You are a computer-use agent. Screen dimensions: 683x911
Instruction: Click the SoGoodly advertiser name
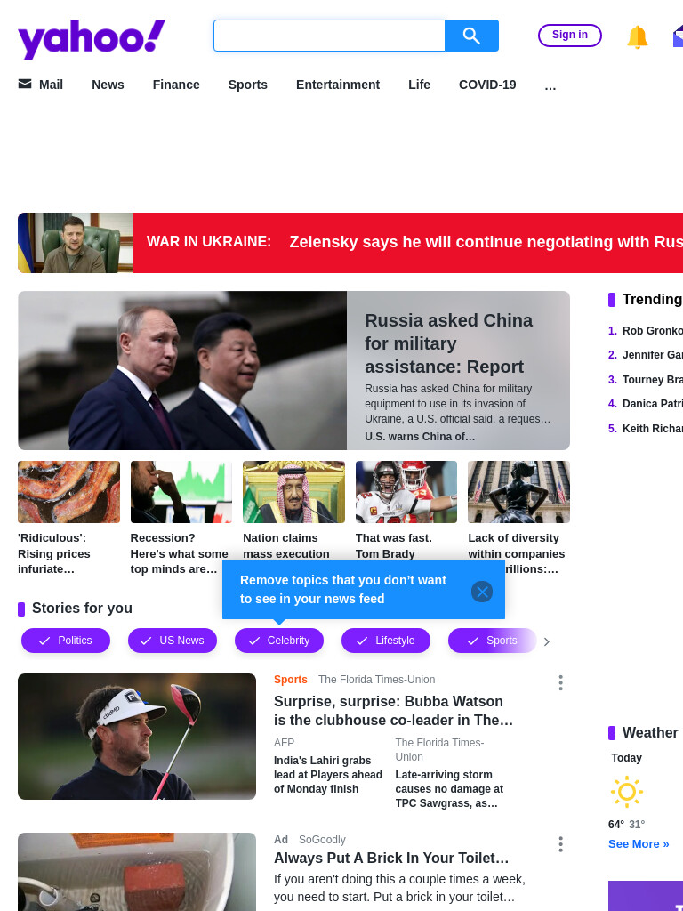(322, 840)
